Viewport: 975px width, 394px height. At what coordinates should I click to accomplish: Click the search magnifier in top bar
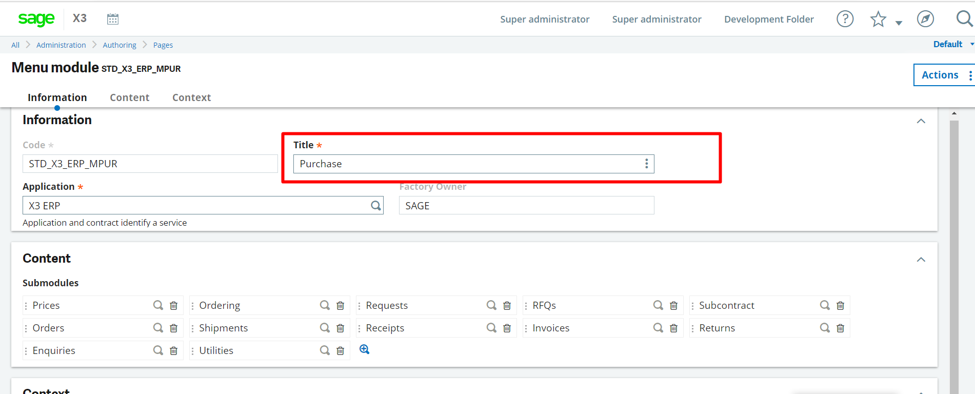(x=964, y=19)
